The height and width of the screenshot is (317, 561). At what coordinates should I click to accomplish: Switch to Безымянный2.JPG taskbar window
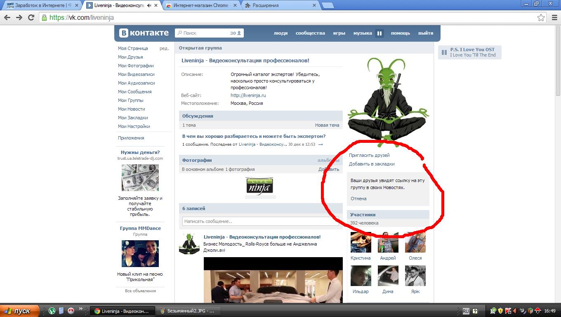coord(188,311)
